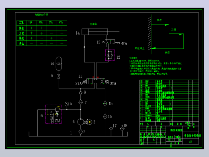Select the return filter diamond numbered 15

pyautogui.click(x=105, y=103)
